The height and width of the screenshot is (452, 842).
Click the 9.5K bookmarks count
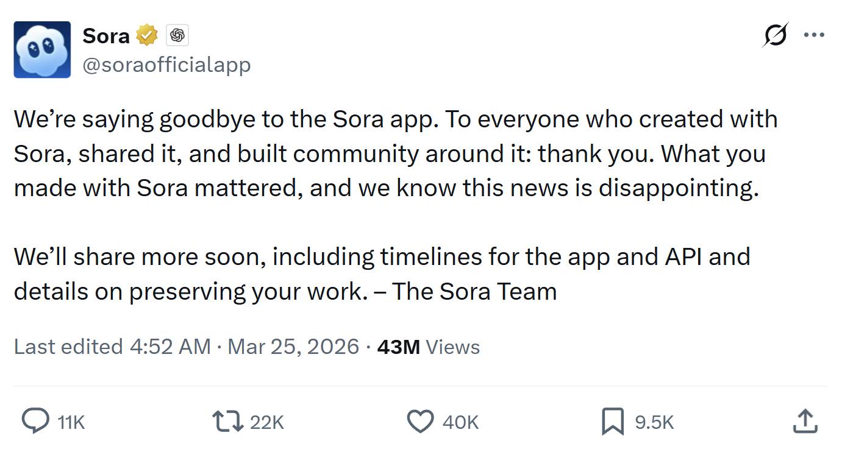pos(654,422)
